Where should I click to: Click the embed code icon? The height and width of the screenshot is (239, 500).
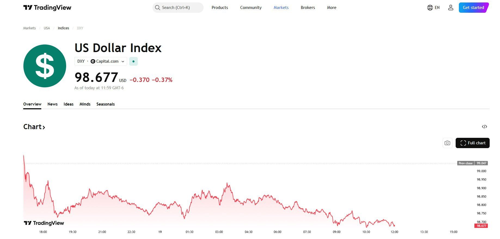484,127
